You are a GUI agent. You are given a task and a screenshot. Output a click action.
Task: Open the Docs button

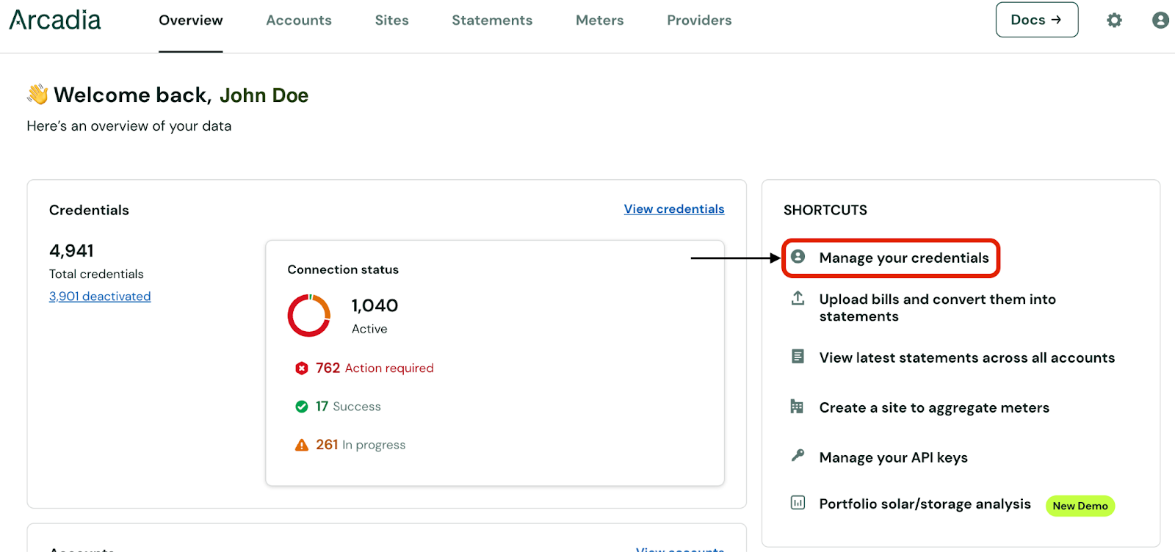tap(1036, 20)
